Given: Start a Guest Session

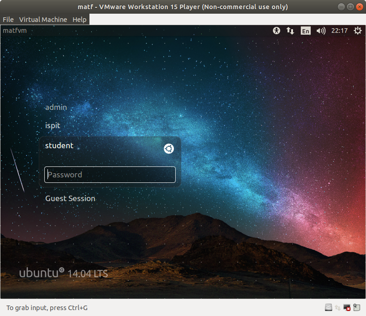Looking at the screenshot, I should 70,198.
